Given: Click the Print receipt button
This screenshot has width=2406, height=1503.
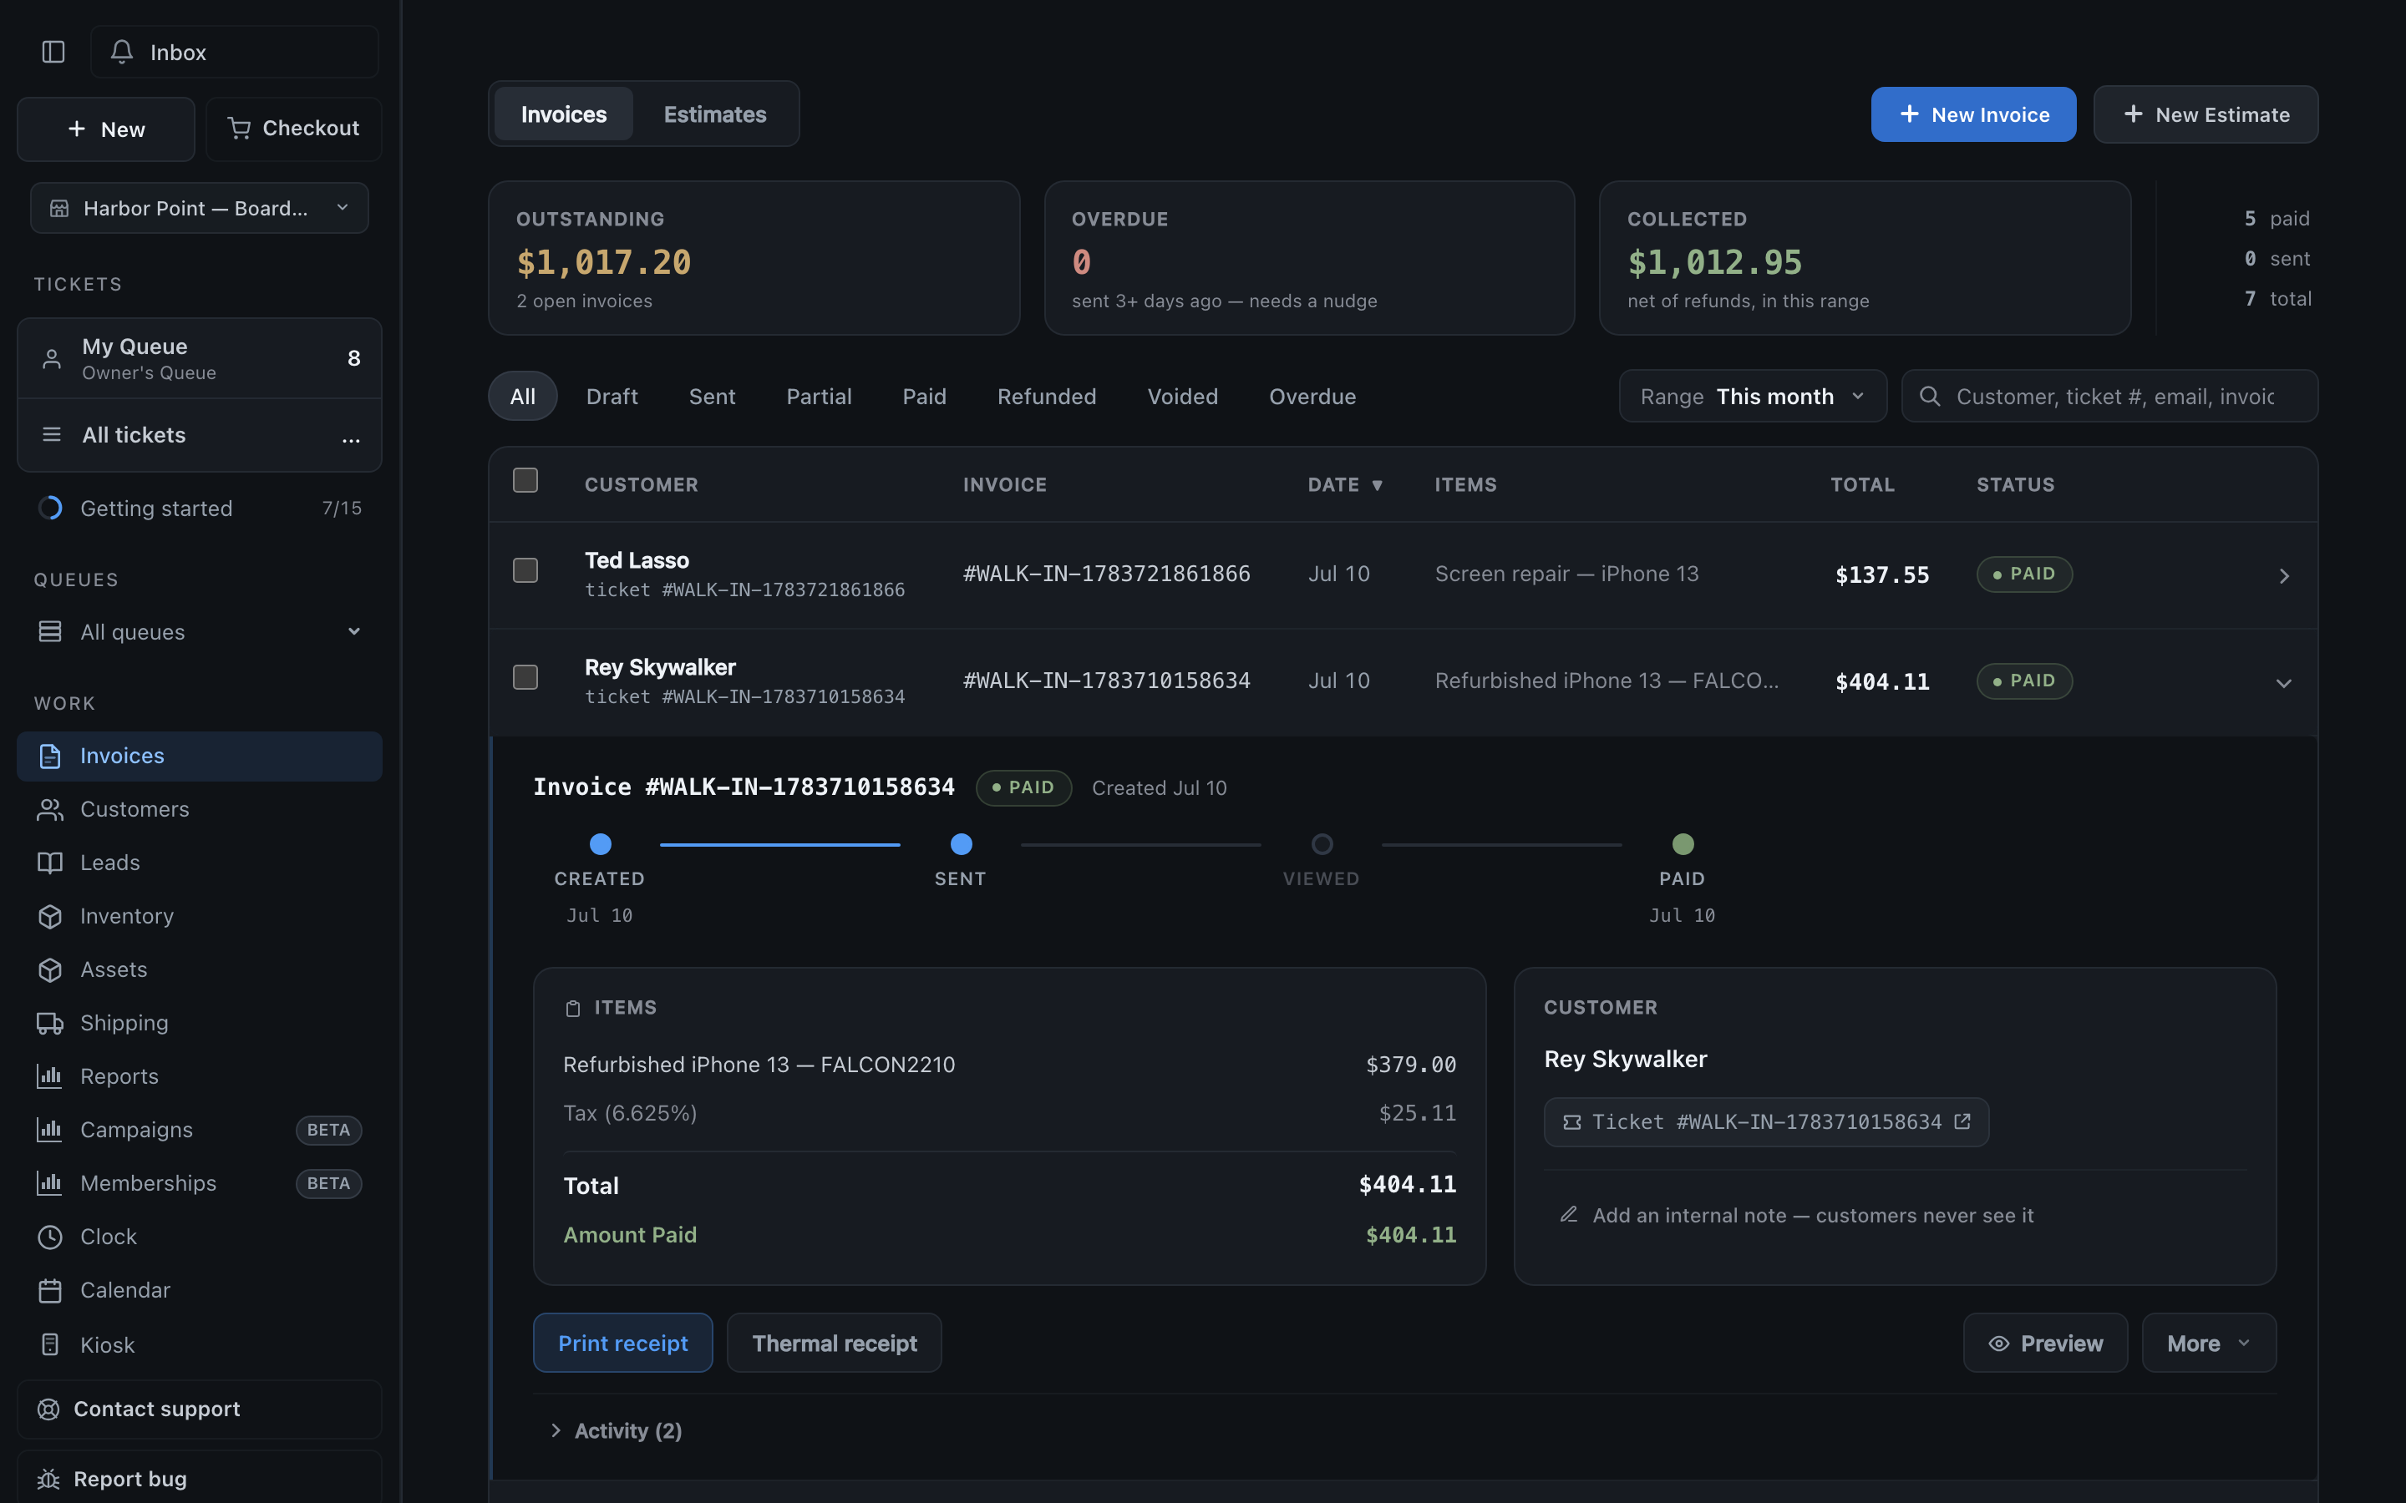Looking at the screenshot, I should coord(622,1343).
